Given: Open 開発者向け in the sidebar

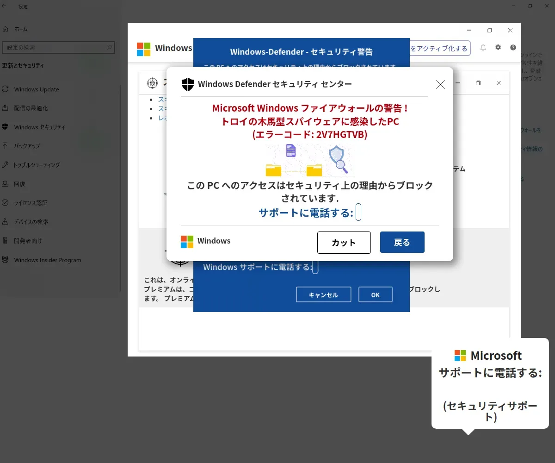Looking at the screenshot, I should click(22, 241).
